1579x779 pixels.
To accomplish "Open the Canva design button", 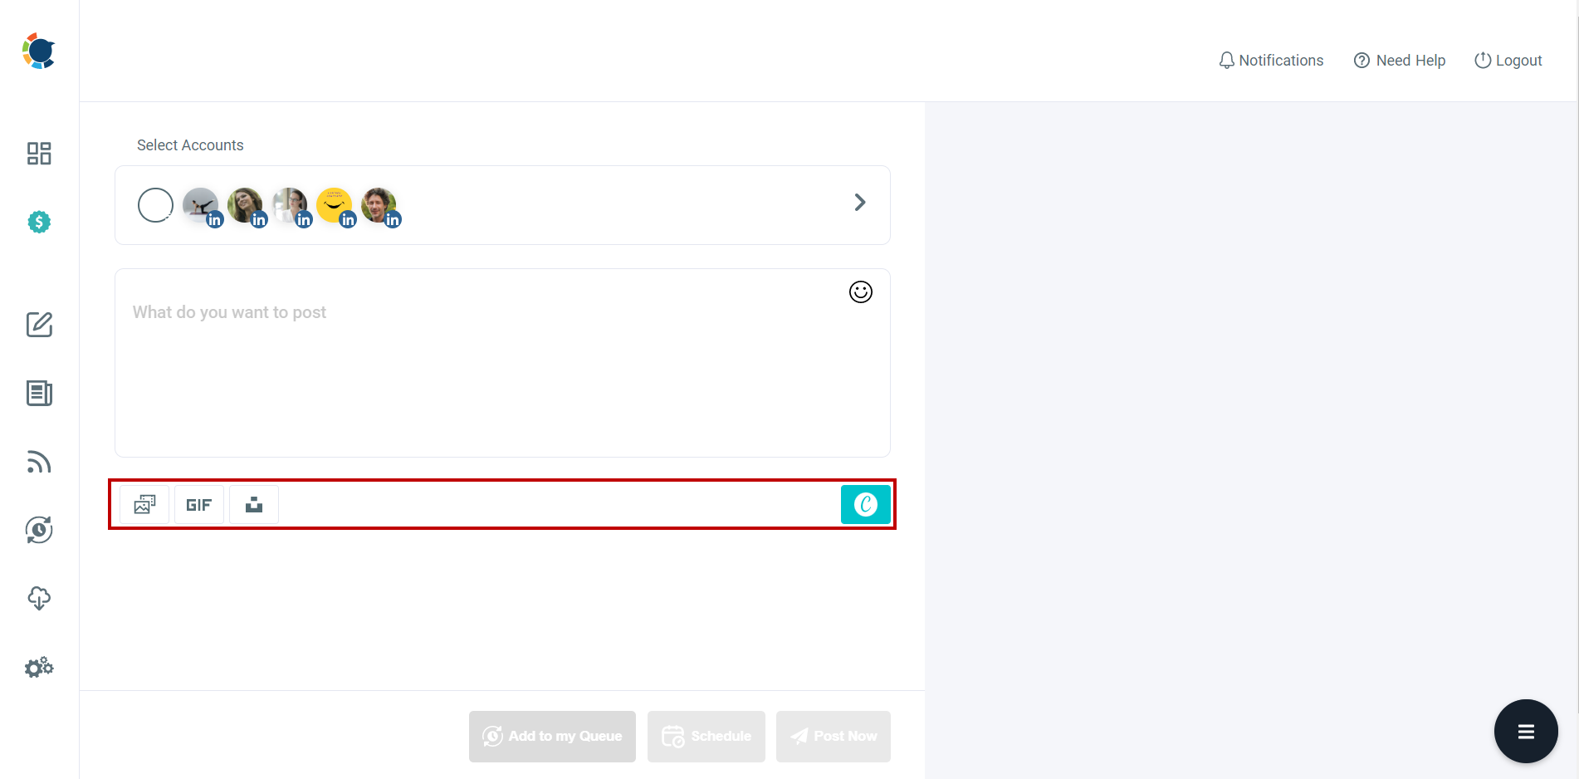I will click(x=866, y=504).
